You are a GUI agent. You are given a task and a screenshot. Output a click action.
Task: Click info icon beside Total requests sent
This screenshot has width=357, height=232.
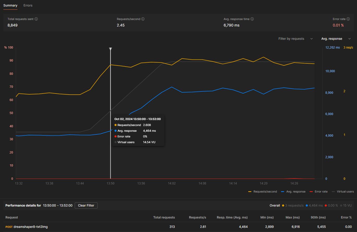tap(36, 19)
